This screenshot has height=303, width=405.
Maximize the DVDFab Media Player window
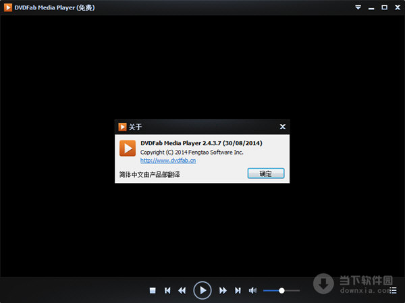(x=384, y=7)
